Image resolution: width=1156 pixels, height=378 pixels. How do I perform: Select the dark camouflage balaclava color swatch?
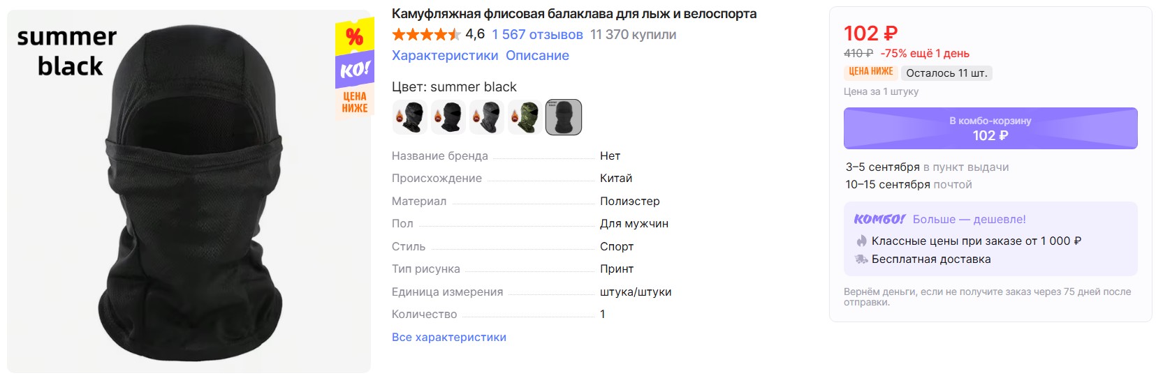[x=410, y=117]
